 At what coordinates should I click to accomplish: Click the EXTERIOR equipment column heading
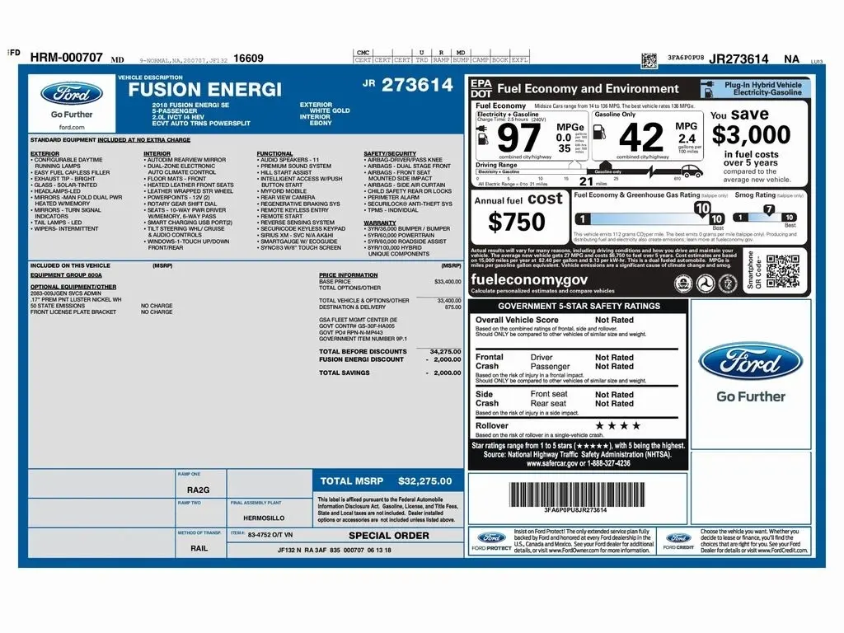click(45, 154)
